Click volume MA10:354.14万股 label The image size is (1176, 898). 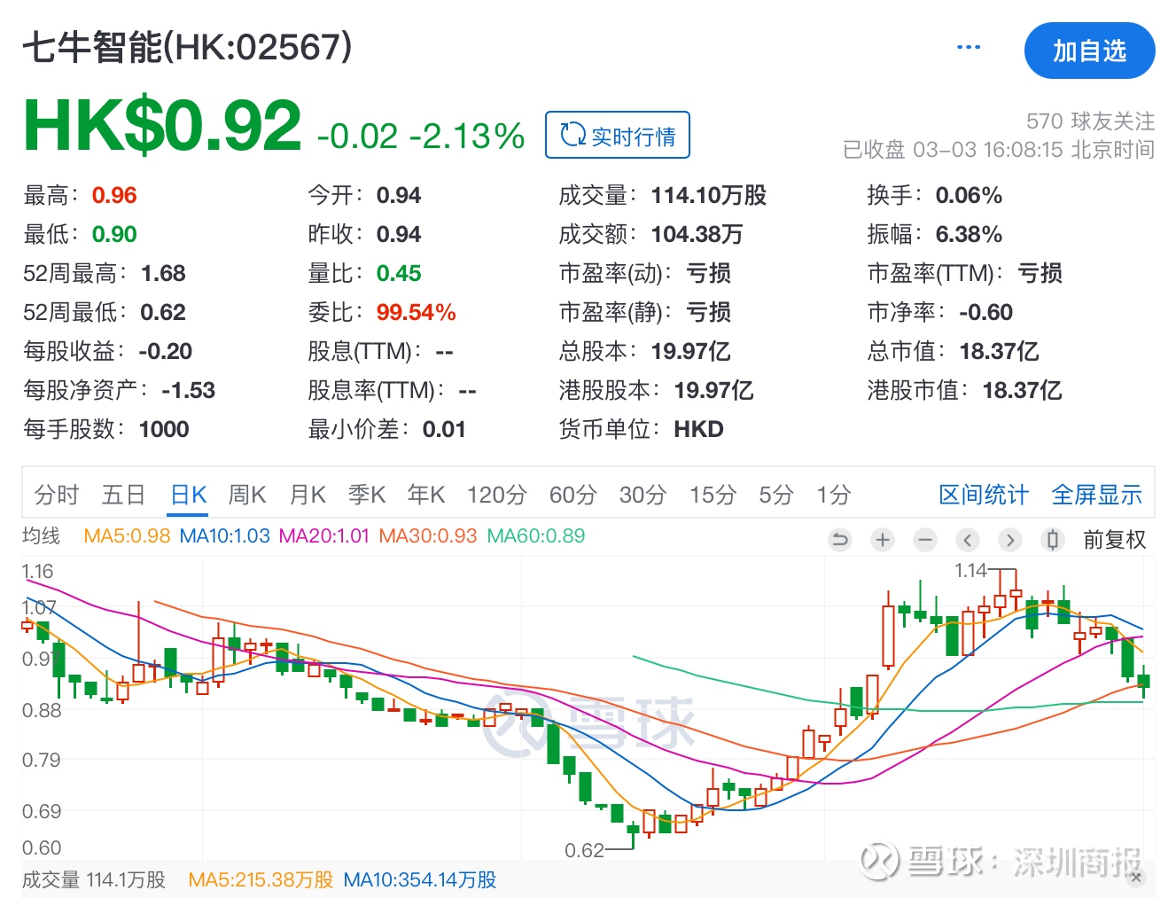(419, 879)
